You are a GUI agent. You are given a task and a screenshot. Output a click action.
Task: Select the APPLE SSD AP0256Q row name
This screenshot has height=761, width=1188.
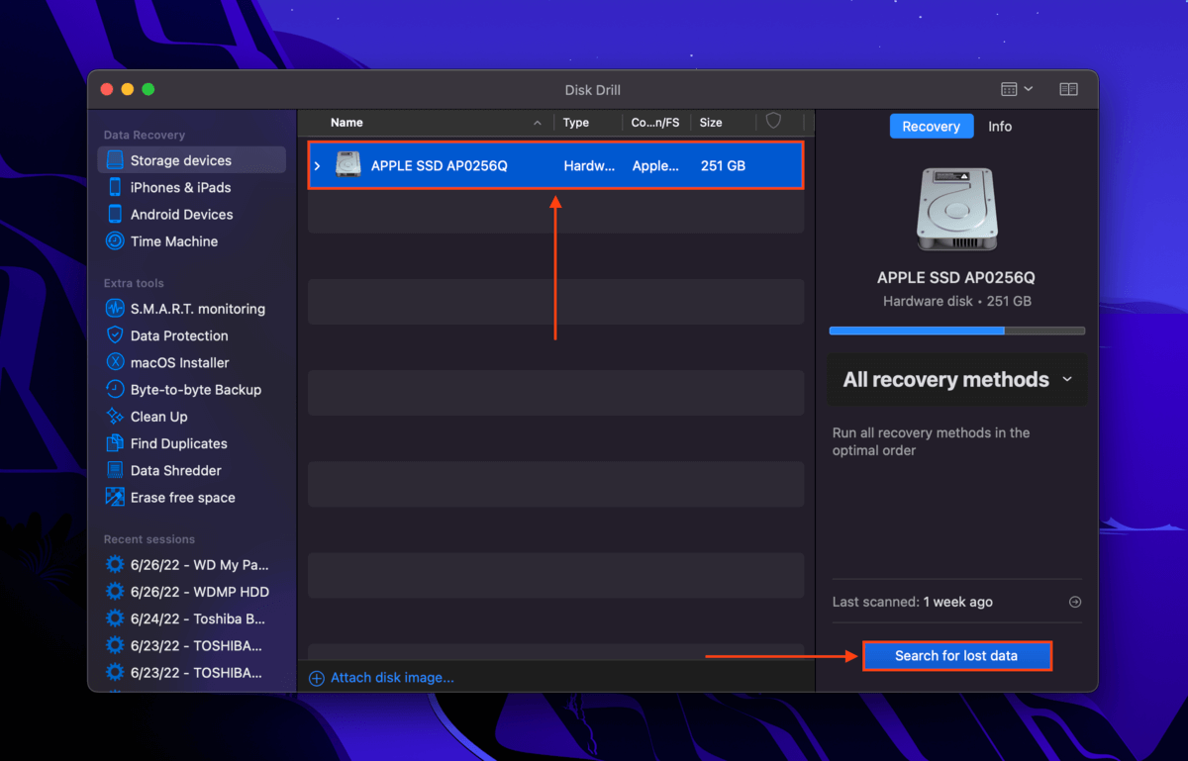coord(440,166)
